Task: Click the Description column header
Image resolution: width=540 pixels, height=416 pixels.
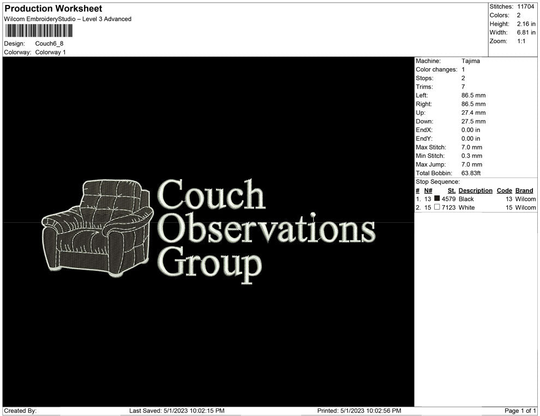Action: [476, 191]
